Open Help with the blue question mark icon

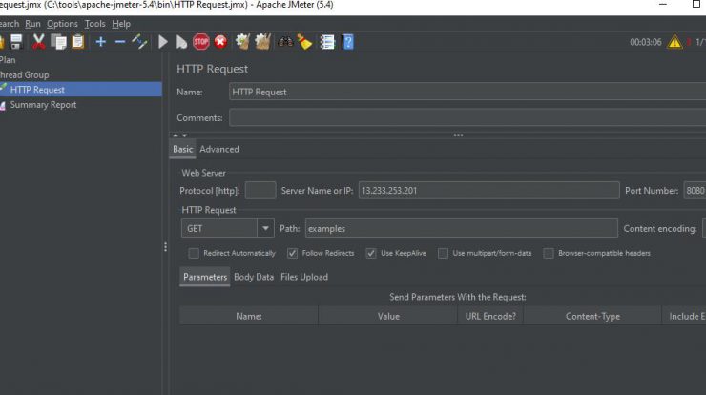(348, 42)
